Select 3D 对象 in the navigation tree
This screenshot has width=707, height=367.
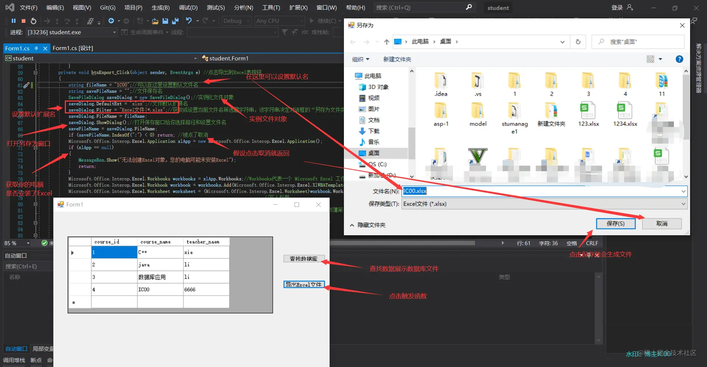(378, 87)
